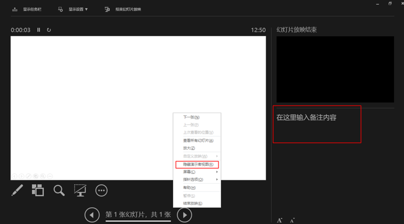Viewport: 404px width, 224px height.
Task: Select 查看所有幻灯片(A) menu entry
Action: tap(197, 141)
